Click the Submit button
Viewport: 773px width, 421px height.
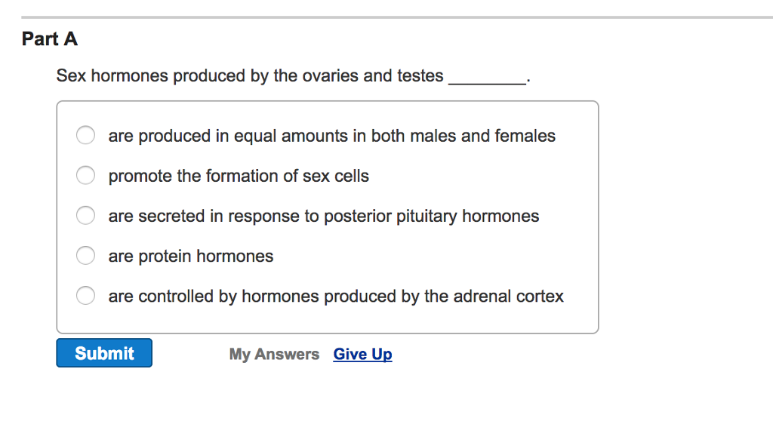[x=104, y=353]
